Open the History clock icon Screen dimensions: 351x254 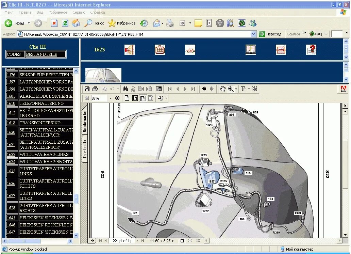144,23
